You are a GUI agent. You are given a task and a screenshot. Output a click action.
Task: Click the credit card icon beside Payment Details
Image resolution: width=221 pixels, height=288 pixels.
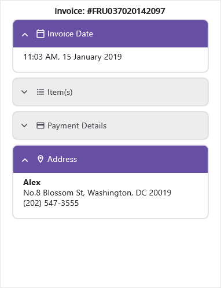click(40, 125)
